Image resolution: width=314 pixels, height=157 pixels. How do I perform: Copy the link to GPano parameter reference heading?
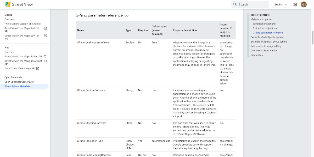click(127, 16)
